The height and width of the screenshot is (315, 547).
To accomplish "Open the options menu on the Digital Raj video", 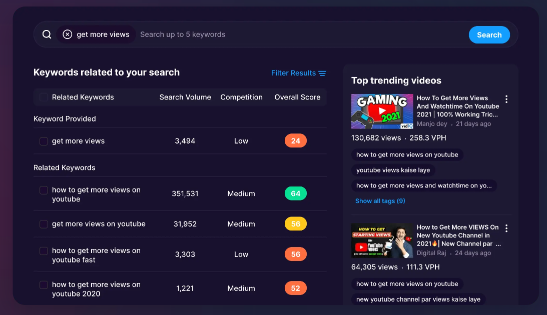I will [x=506, y=228].
